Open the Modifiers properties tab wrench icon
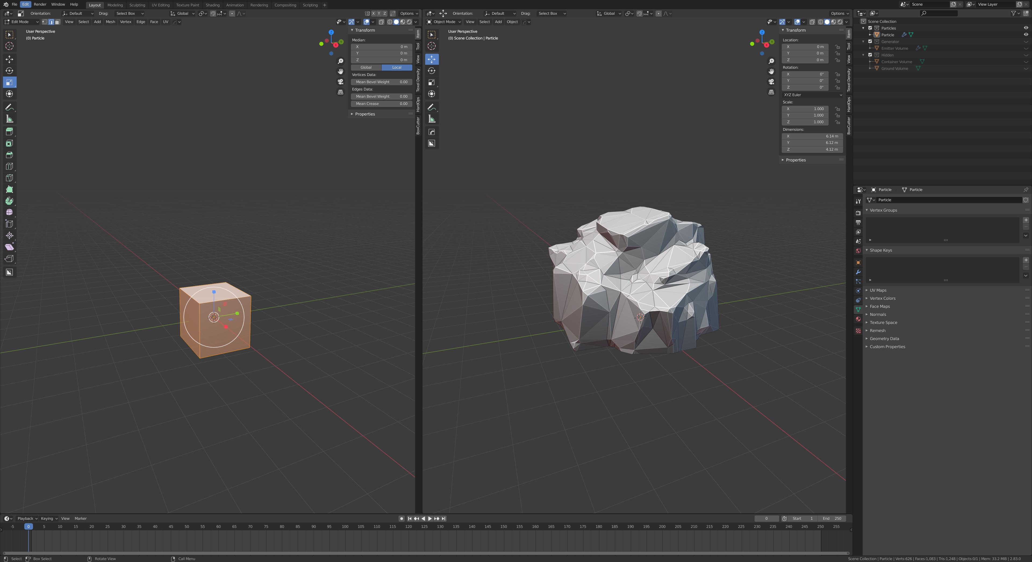 point(858,272)
